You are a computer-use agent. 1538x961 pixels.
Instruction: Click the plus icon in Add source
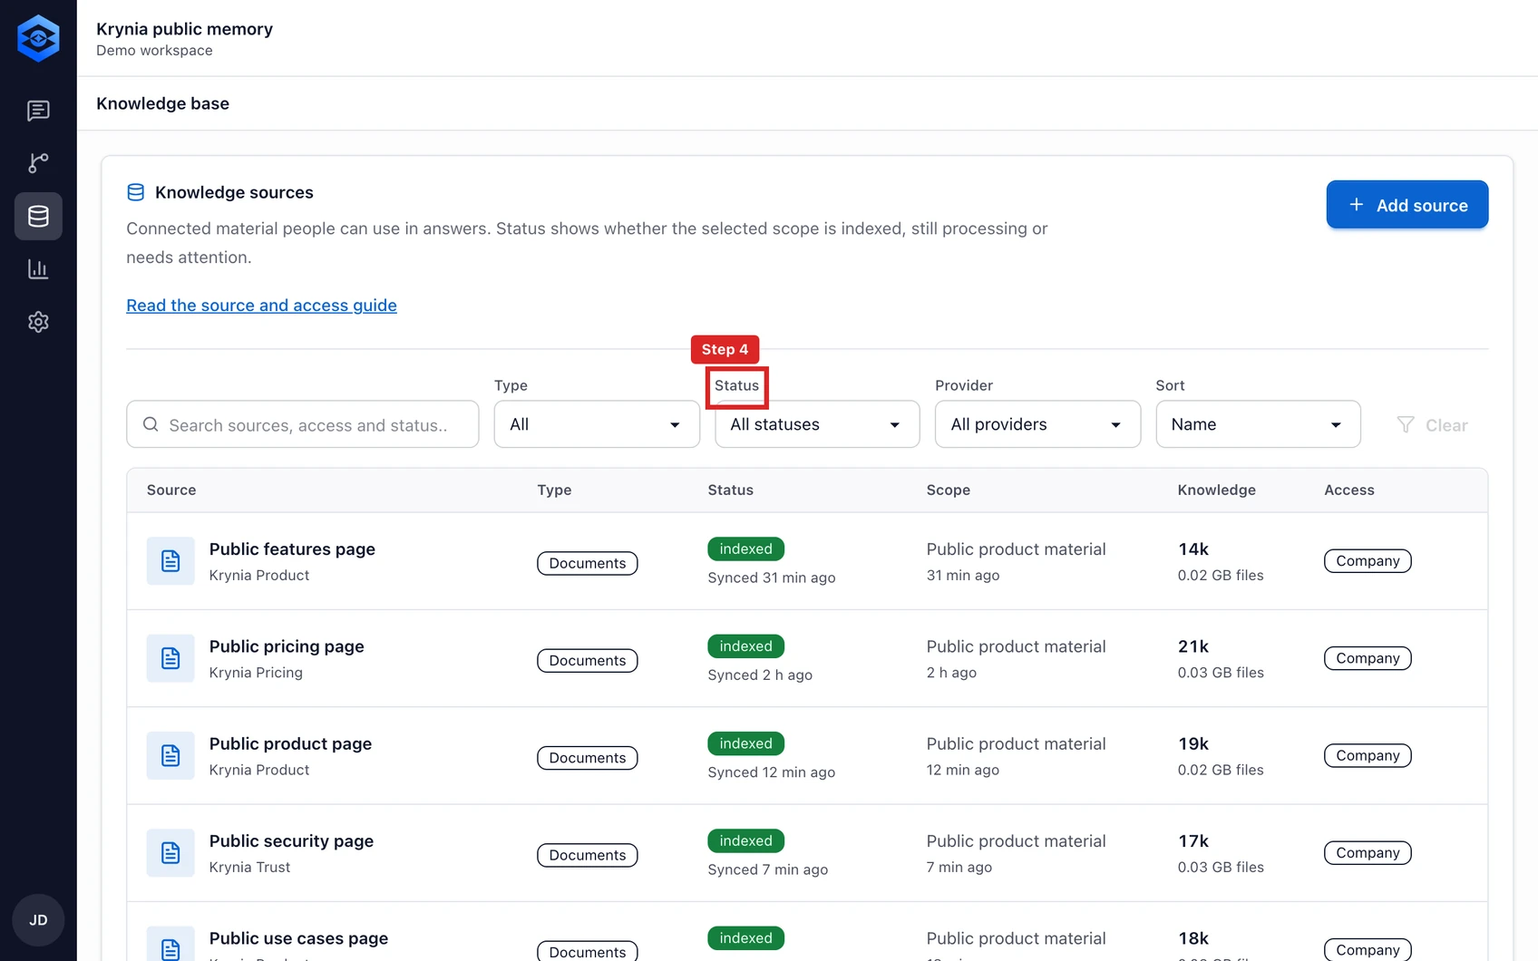(x=1357, y=205)
